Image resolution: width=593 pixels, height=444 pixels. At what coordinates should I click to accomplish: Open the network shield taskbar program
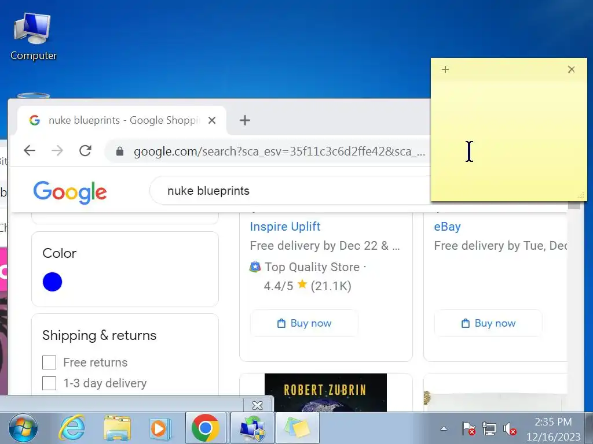point(252,428)
